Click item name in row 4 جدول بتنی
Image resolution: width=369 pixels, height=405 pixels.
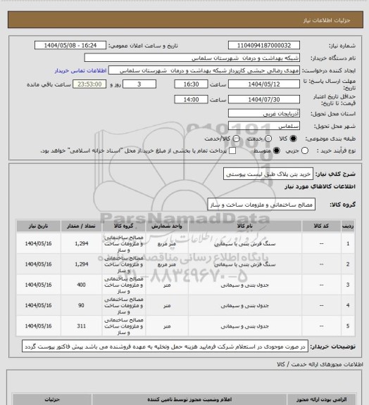(x=245, y=306)
